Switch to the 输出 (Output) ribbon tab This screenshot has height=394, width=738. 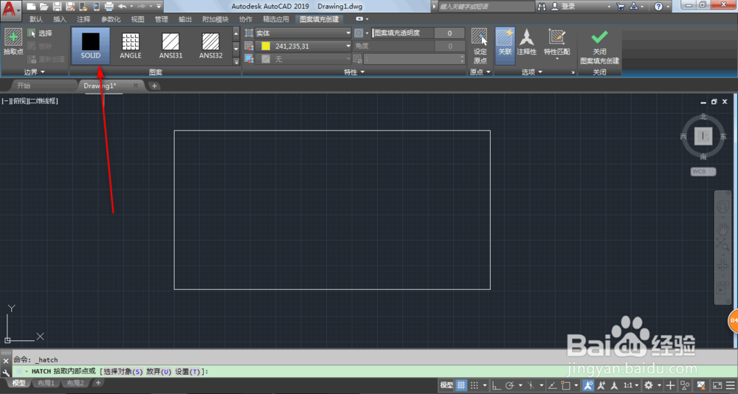185,19
